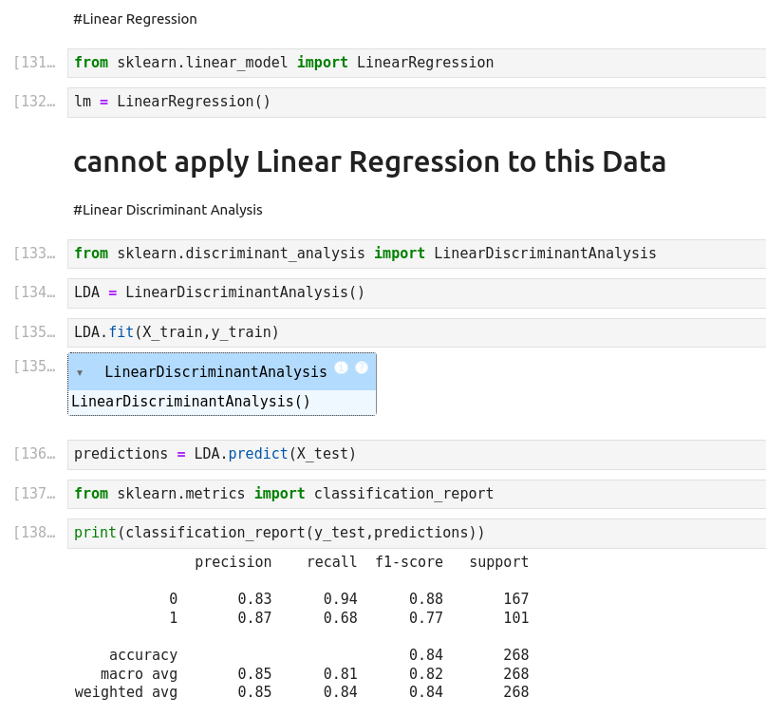The width and height of the screenshot is (766, 716).
Task: Click the classification report output table
Action: point(302,627)
